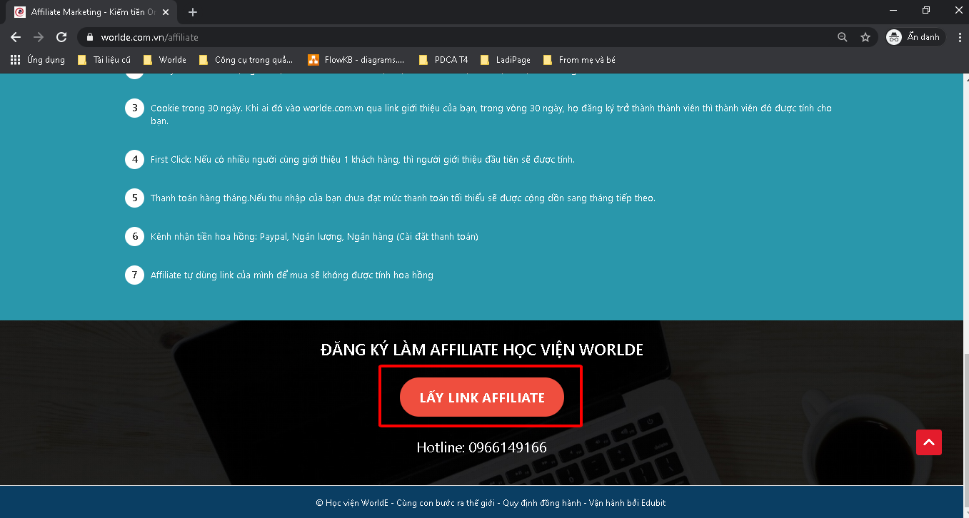Open Quy định đồng hành footer link
Screen dimensions: 969x518
(x=542, y=503)
